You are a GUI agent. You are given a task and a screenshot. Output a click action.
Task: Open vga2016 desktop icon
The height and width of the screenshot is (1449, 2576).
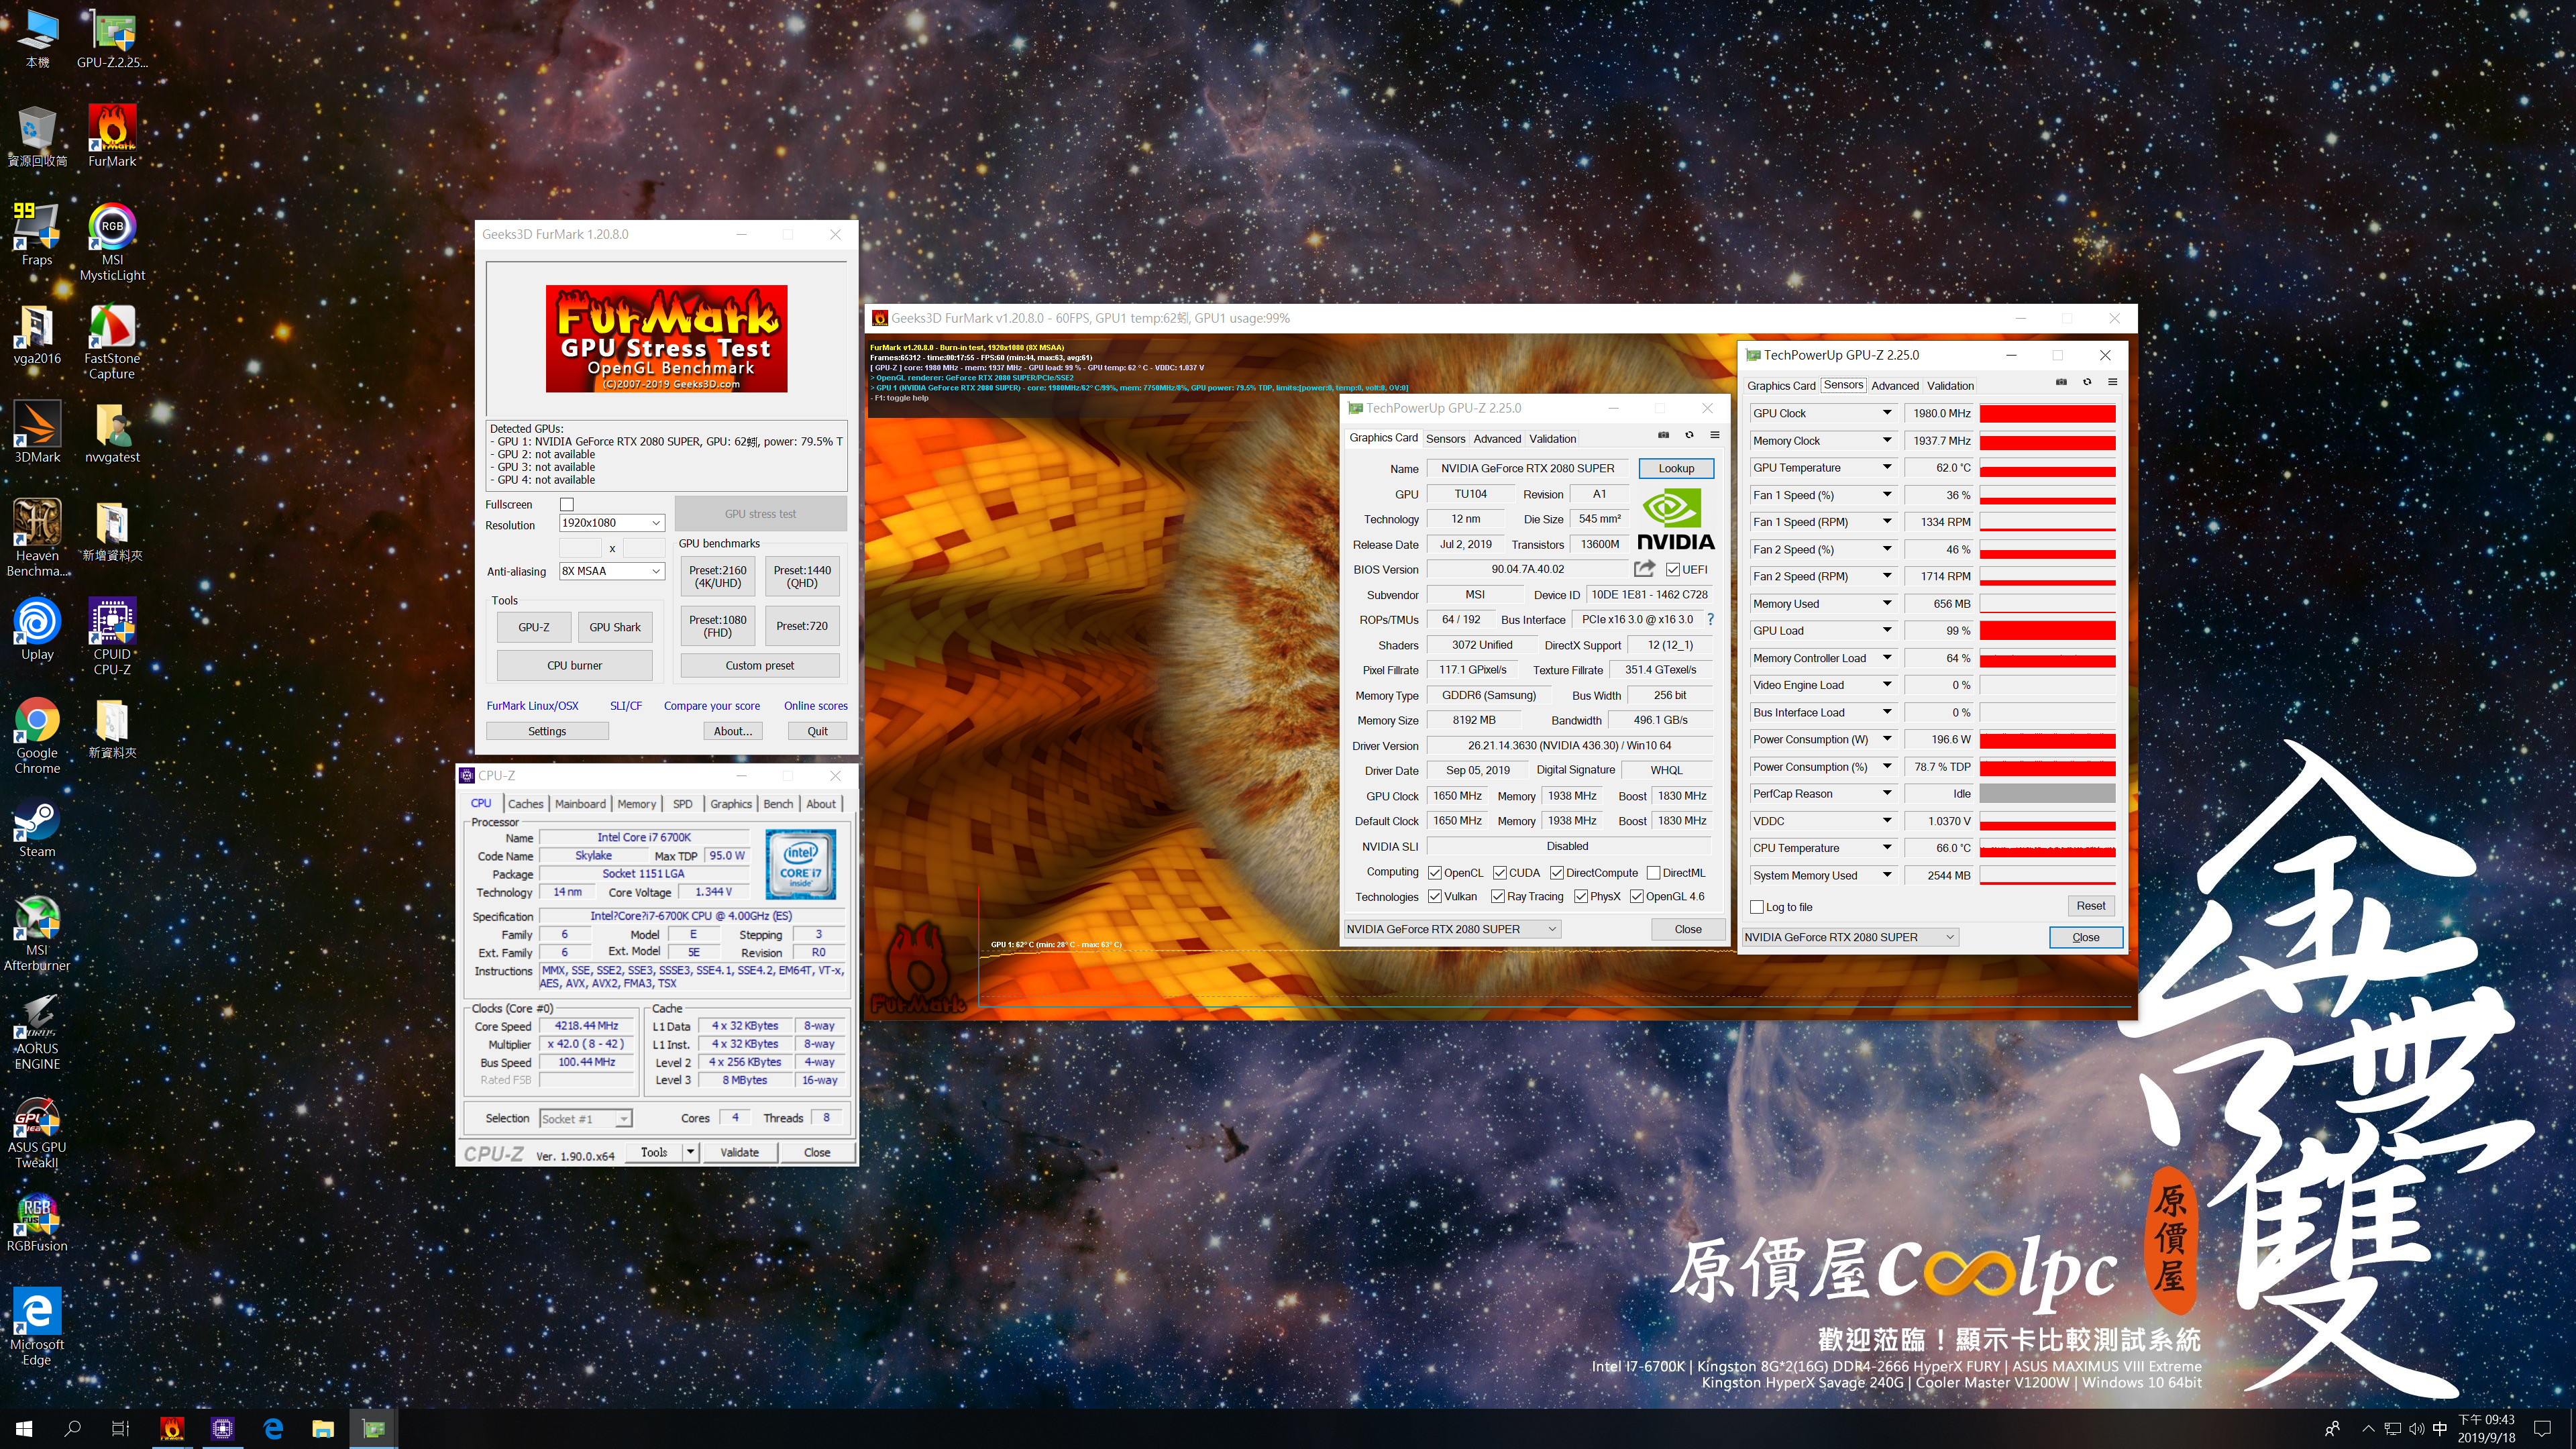pyautogui.click(x=37, y=334)
